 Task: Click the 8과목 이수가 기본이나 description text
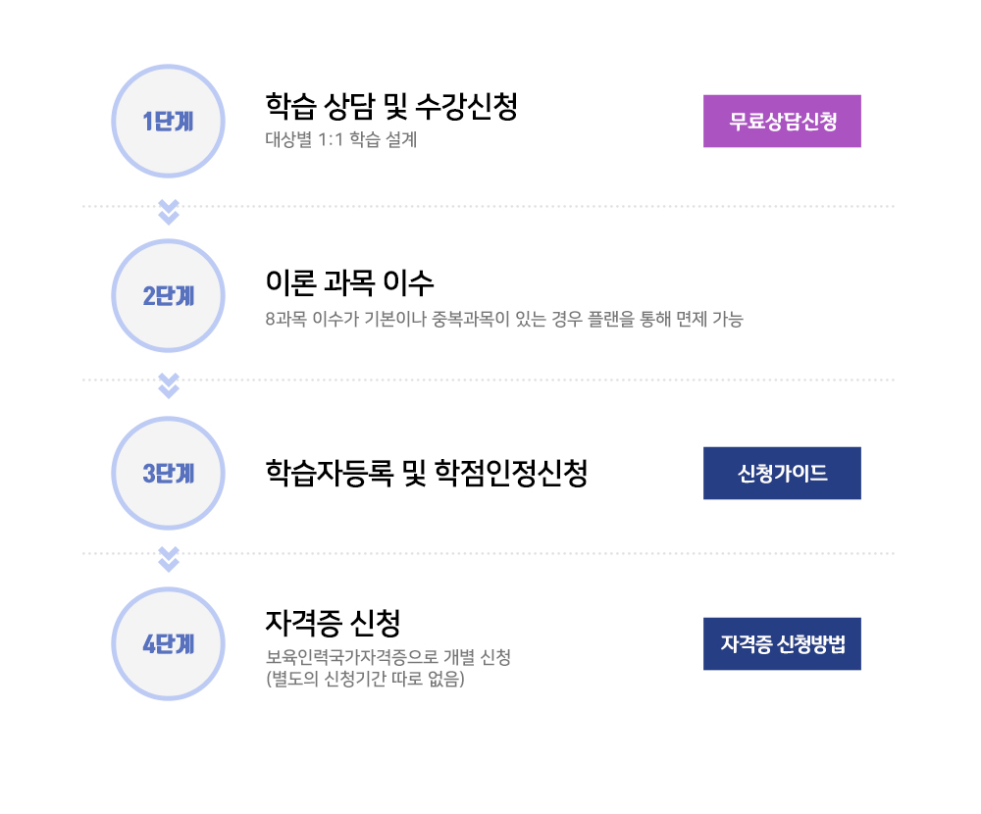(x=504, y=319)
